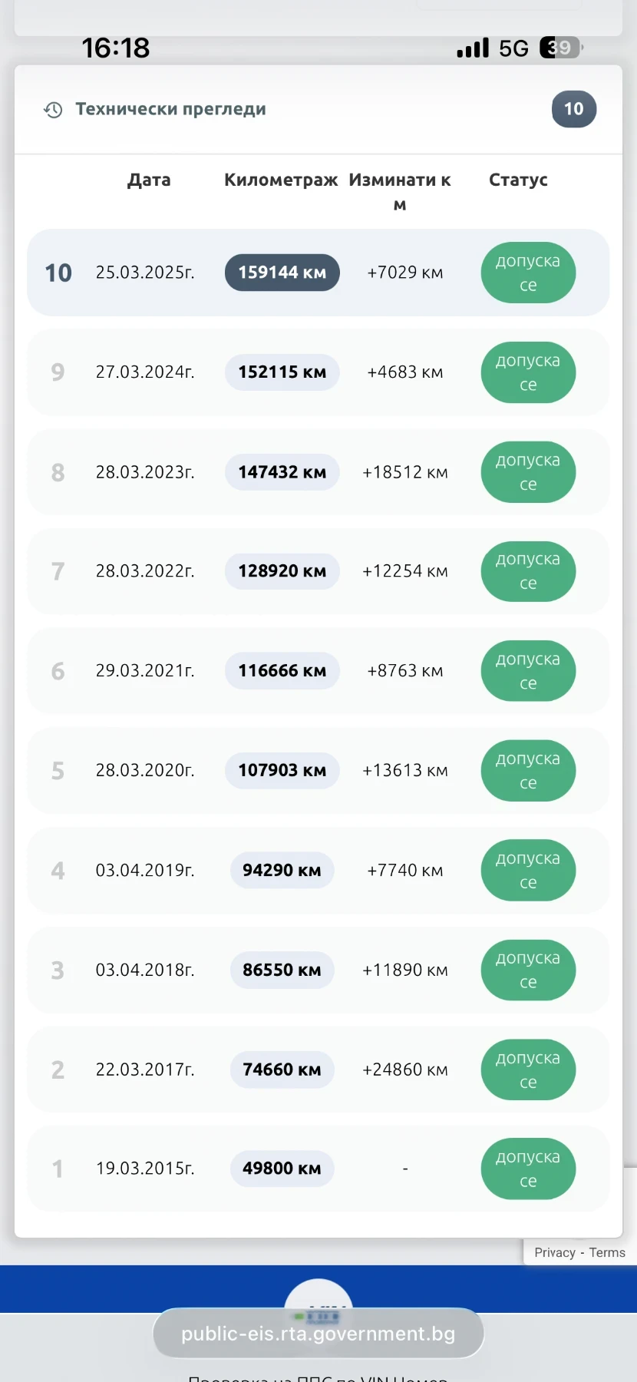This screenshot has width=637, height=1382.
Task: Tap the +24860 км distance value
Action: pos(404,1070)
